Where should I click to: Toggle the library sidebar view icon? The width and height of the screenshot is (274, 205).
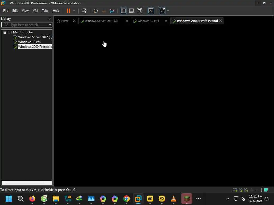(x=123, y=11)
